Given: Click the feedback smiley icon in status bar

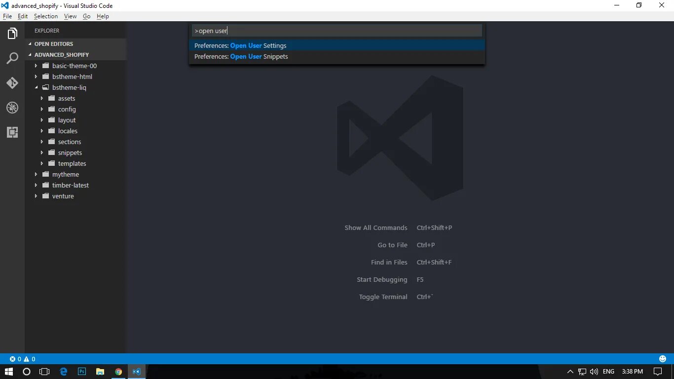Looking at the screenshot, I should point(663,359).
